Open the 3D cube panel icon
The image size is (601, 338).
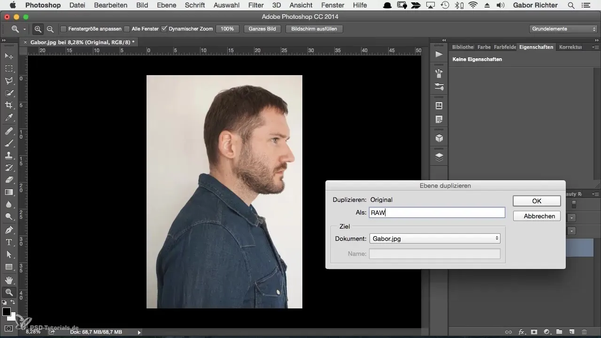[439, 138]
